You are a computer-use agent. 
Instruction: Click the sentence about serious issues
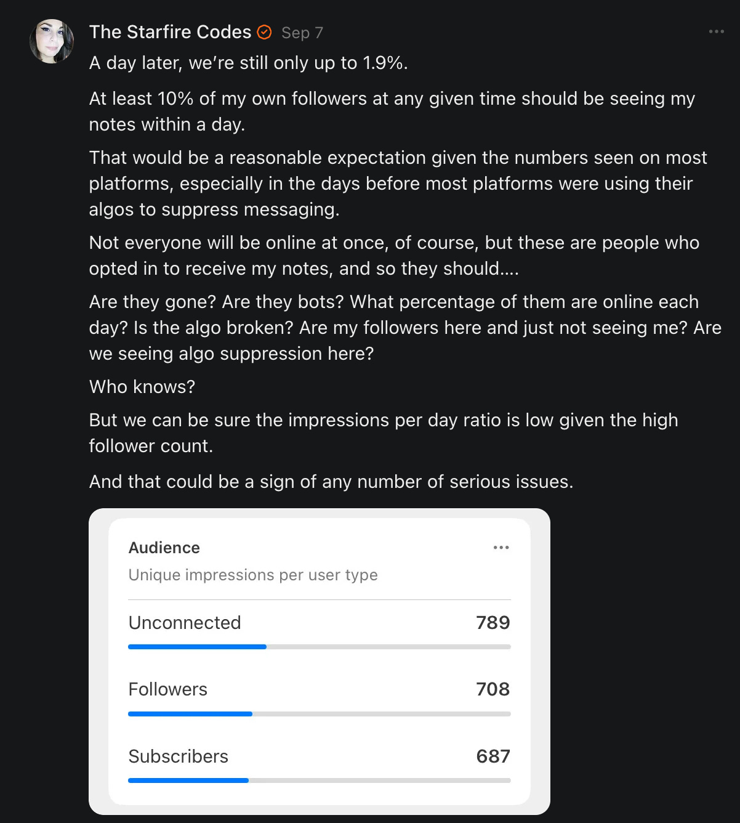click(331, 482)
